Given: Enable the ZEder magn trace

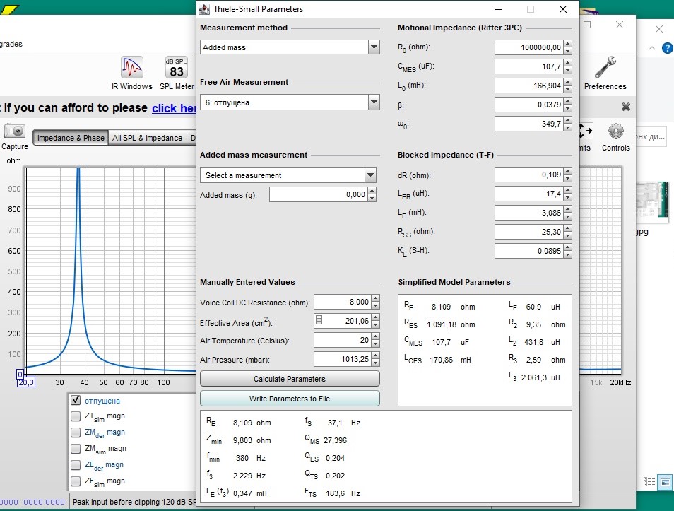Looking at the screenshot, I should coord(76,465).
